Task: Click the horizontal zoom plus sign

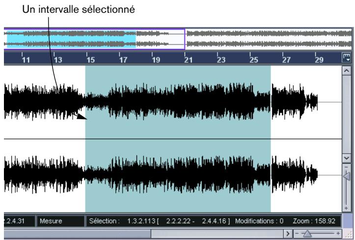Action: pos(338,234)
